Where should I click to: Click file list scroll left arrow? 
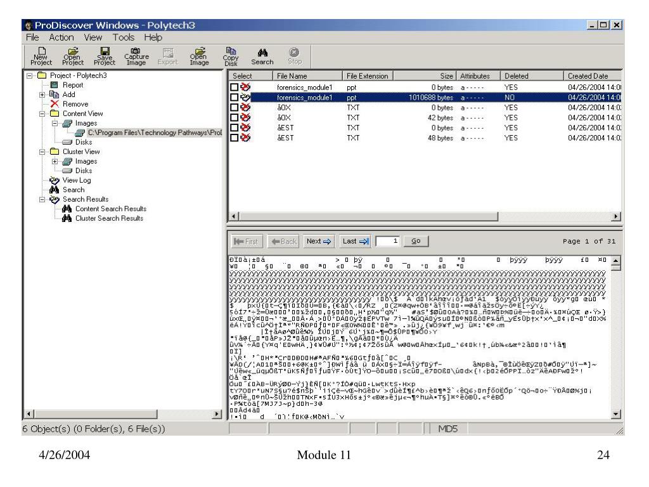pyautogui.click(x=233, y=216)
